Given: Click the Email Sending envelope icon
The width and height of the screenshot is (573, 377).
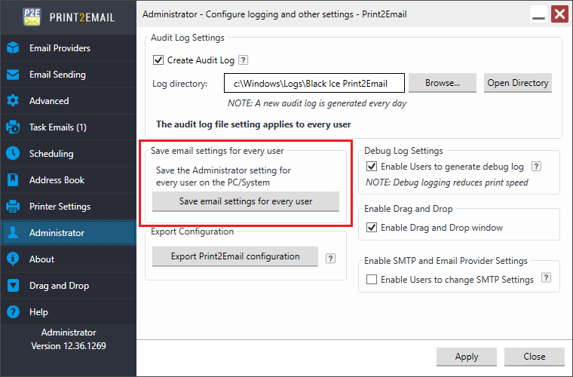Looking at the screenshot, I should tap(13, 75).
